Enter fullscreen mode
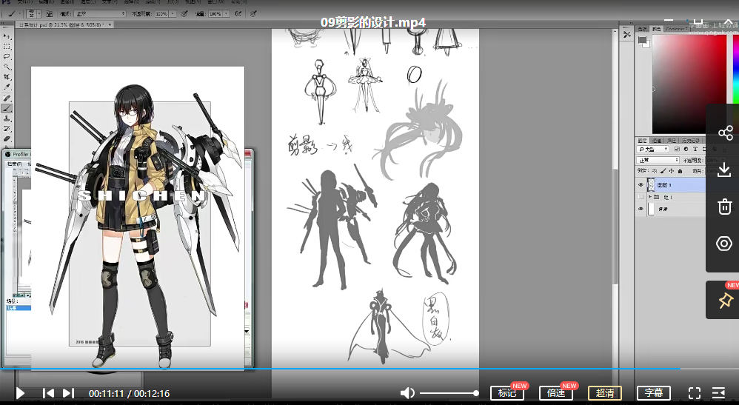This screenshot has height=405, width=739. (694, 393)
